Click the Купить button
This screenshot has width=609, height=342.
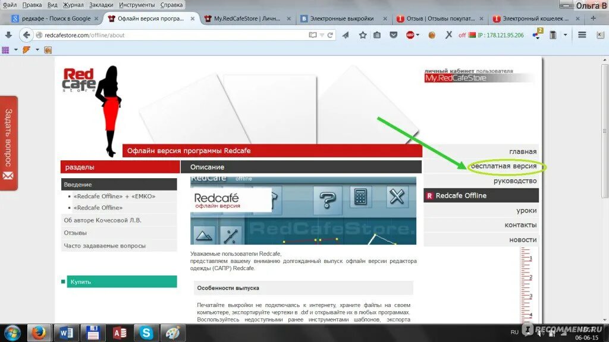(x=121, y=281)
